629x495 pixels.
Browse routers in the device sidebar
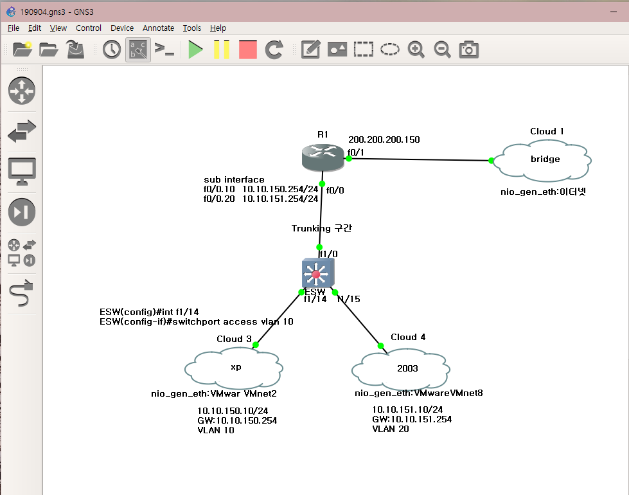tap(22, 91)
